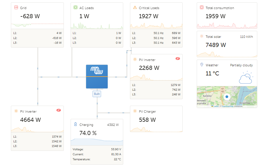Open the Leaflet link on the map
Screen dimensions: 262x167
(x=216, y=106)
